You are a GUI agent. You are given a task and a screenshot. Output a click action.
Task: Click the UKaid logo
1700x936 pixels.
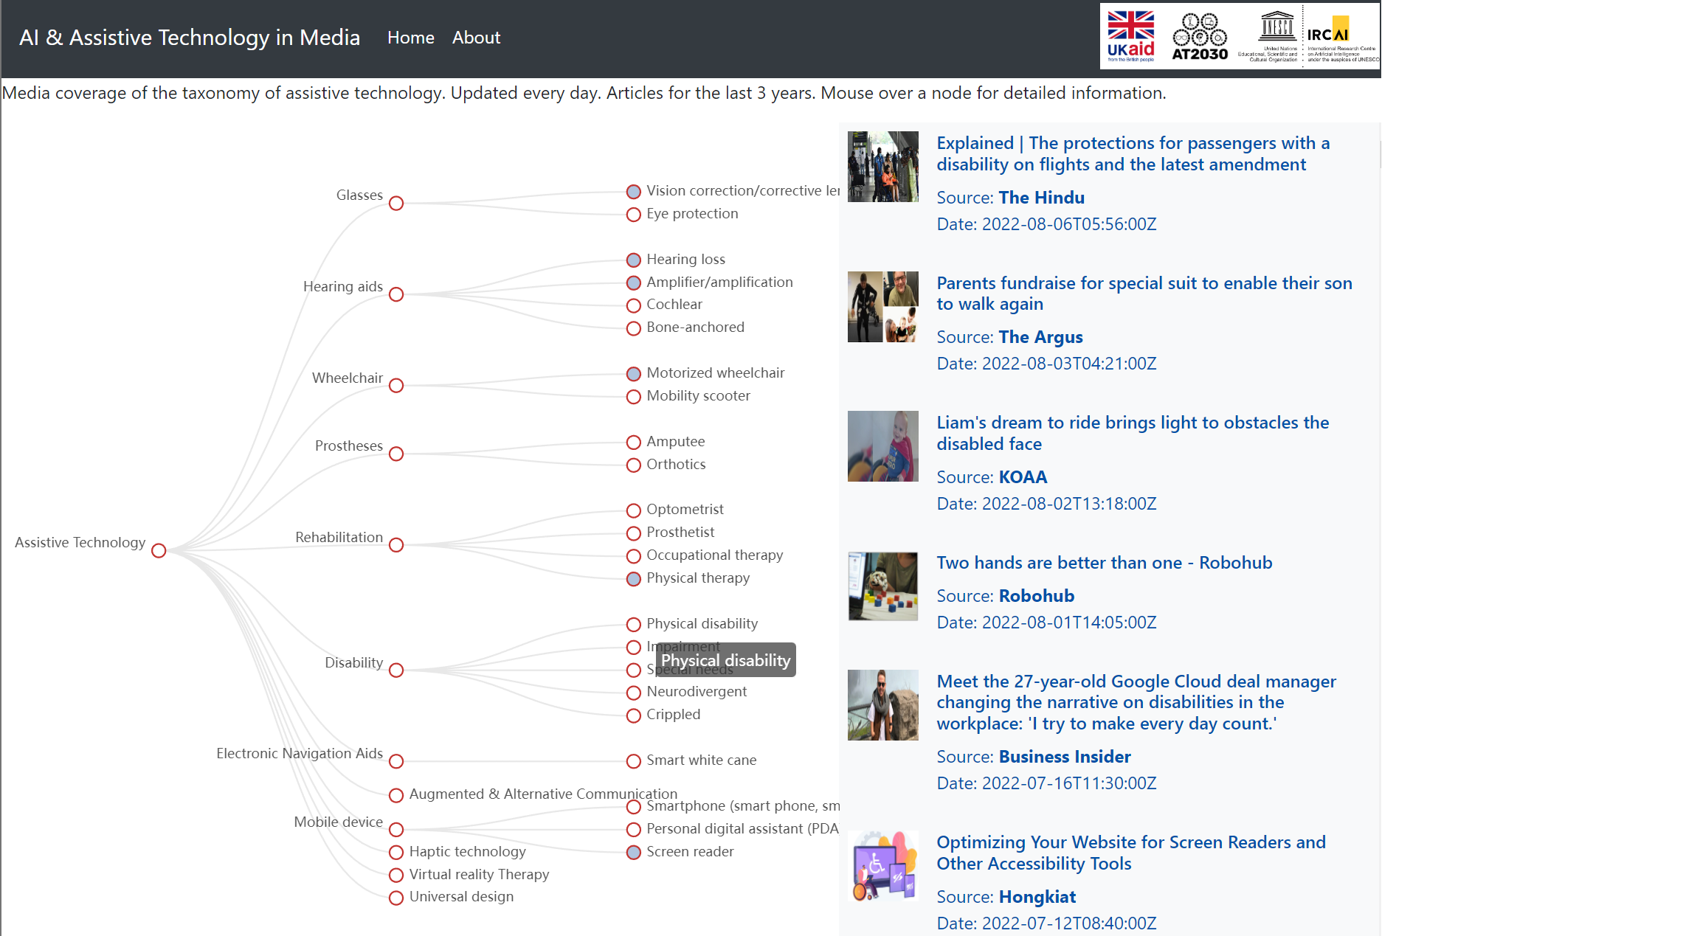[x=1130, y=36]
